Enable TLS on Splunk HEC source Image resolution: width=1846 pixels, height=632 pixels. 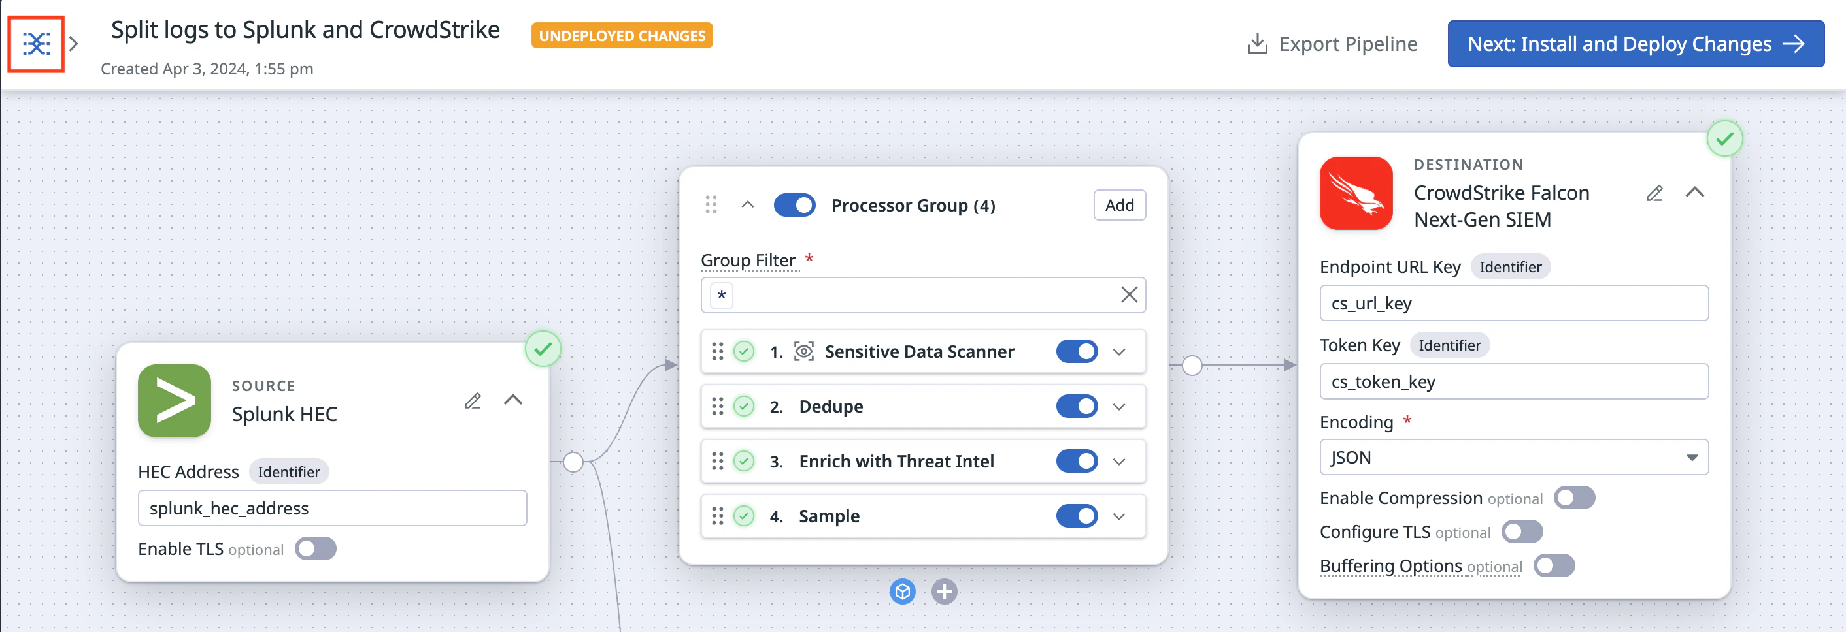tap(315, 549)
